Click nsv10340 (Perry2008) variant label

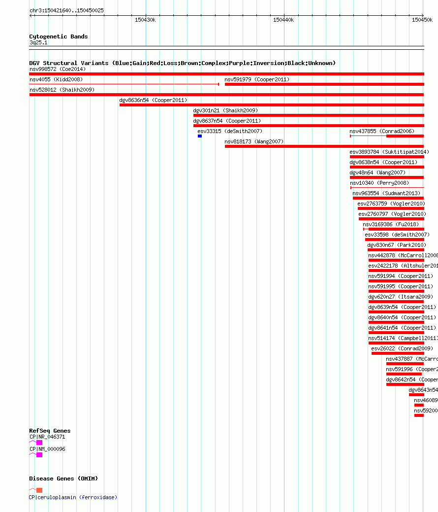click(379, 183)
